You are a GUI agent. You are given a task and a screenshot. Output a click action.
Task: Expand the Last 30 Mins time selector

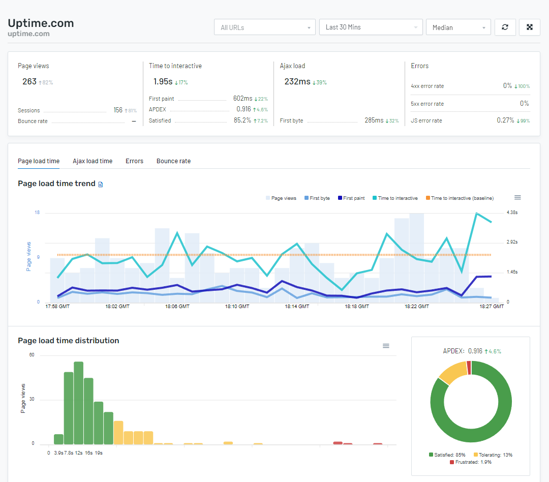(371, 27)
